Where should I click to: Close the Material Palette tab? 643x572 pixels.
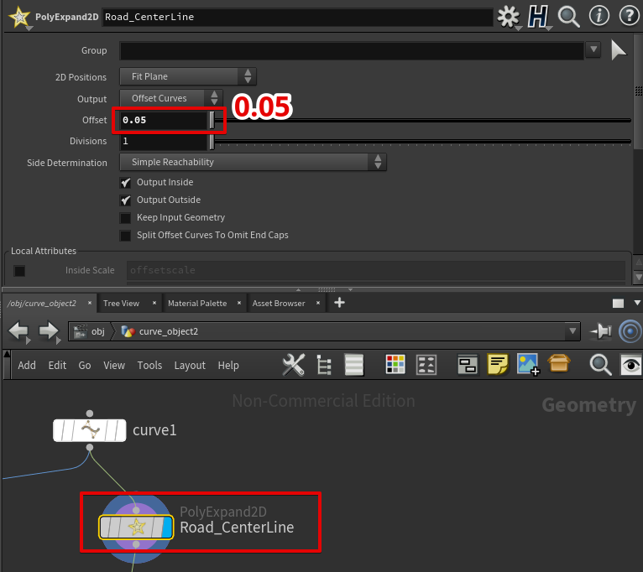239,303
